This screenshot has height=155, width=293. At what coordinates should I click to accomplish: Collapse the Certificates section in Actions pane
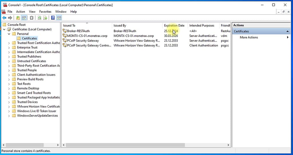pos(288,31)
